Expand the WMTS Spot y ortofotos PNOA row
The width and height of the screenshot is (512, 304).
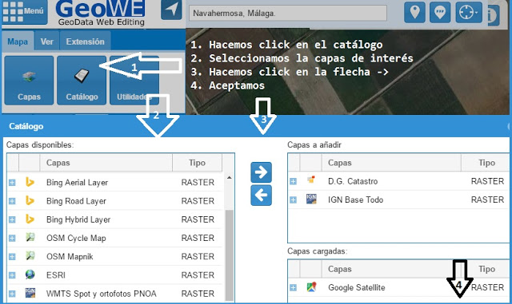point(12,294)
